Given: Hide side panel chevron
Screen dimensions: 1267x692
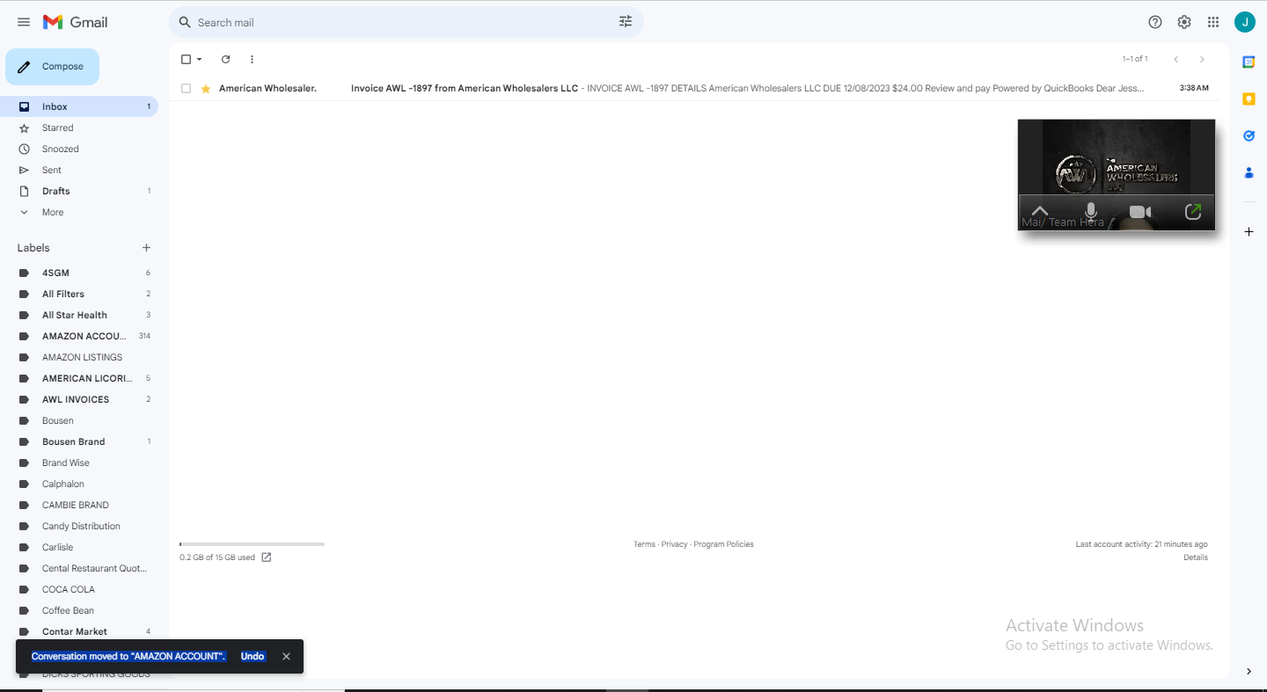Looking at the screenshot, I should 1249,672.
